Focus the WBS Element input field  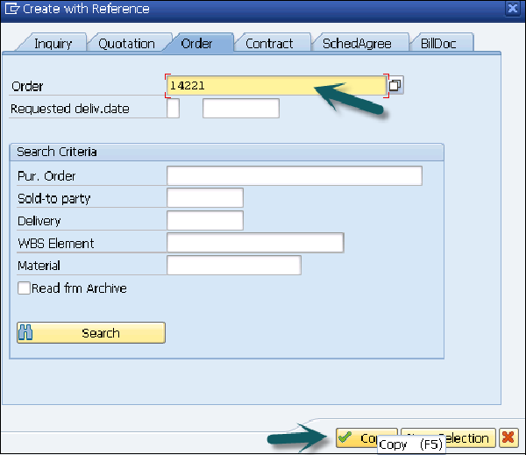(x=254, y=243)
